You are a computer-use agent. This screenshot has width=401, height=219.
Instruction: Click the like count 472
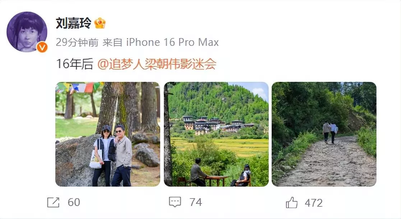click(x=314, y=203)
